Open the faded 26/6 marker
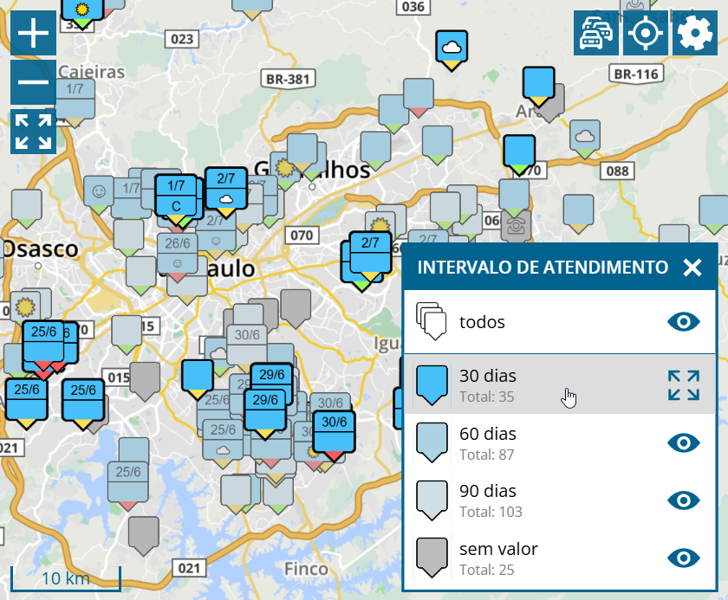728x600 pixels. pyautogui.click(x=178, y=257)
